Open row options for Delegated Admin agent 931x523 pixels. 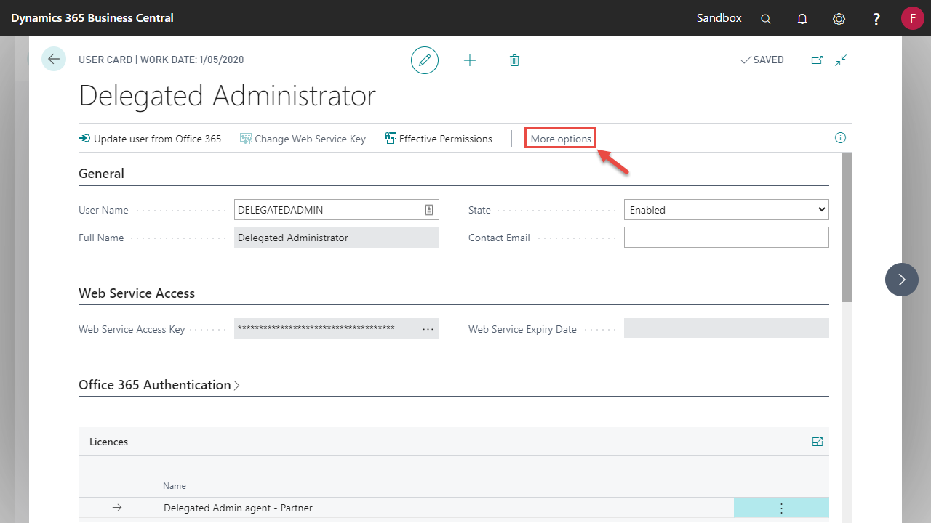tap(781, 508)
